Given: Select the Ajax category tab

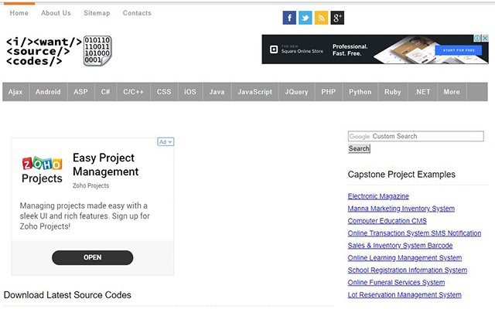Looking at the screenshot, I should [x=15, y=92].
